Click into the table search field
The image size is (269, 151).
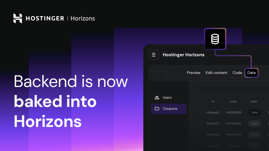tap(233, 89)
